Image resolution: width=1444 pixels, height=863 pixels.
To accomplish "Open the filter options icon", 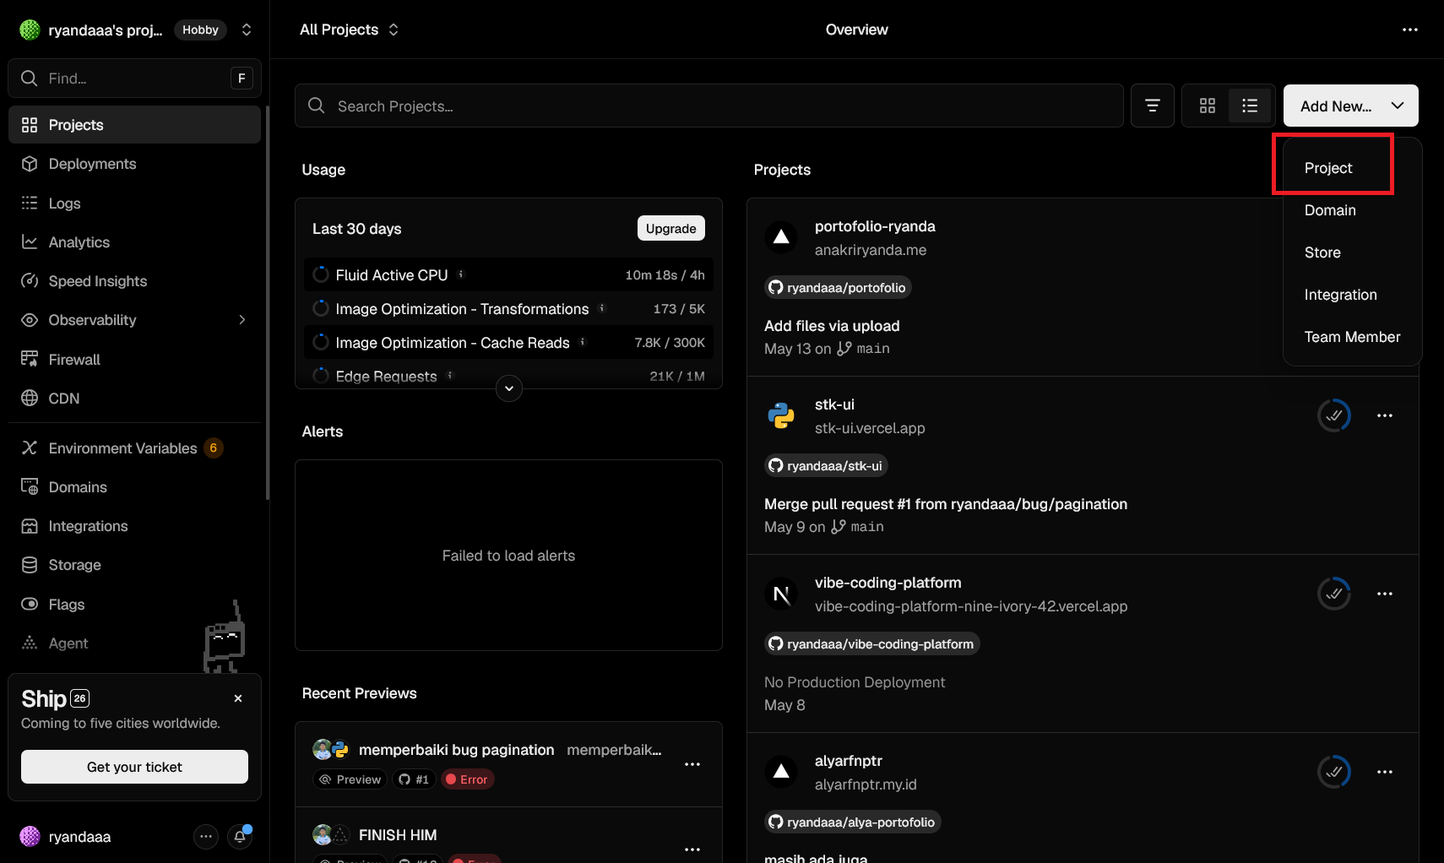I will click(1153, 106).
